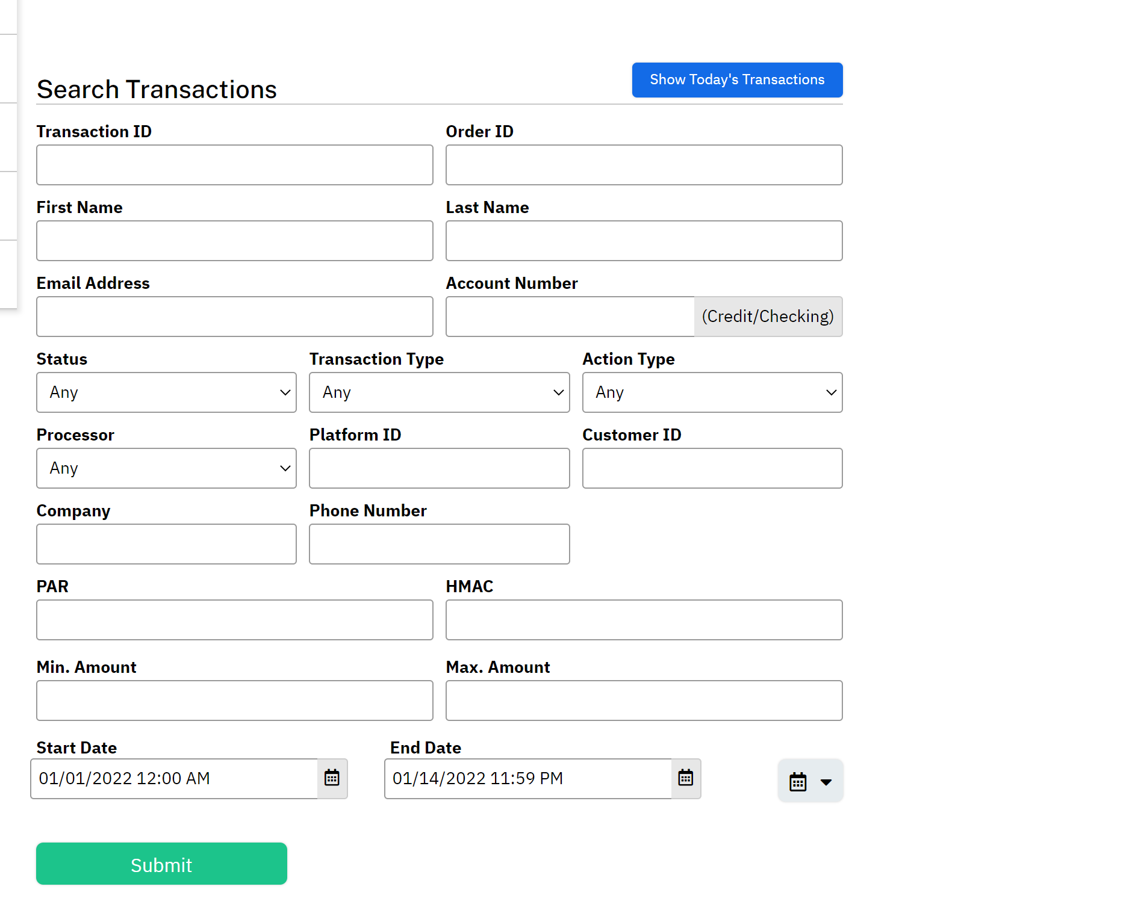The image size is (1135, 922).
Task: Focus the Phone Number input box
Action: 440,544
